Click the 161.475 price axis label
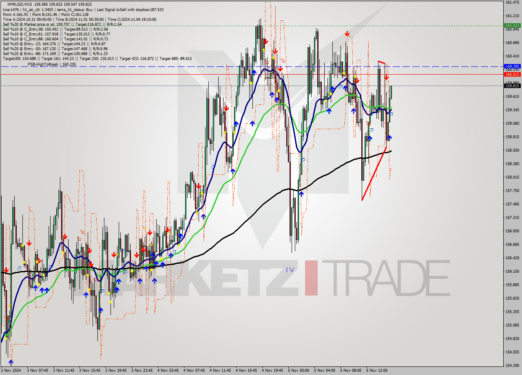Viewport: 522px width, 375px height. [512, 2]
